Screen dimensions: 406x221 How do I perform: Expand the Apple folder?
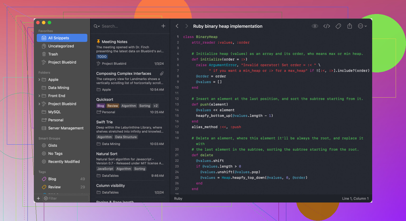pyautogui.click(x=39, y=80)
